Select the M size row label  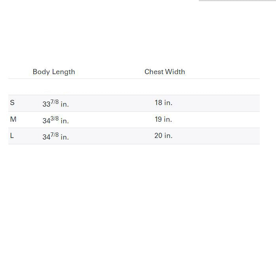[13, 119]
